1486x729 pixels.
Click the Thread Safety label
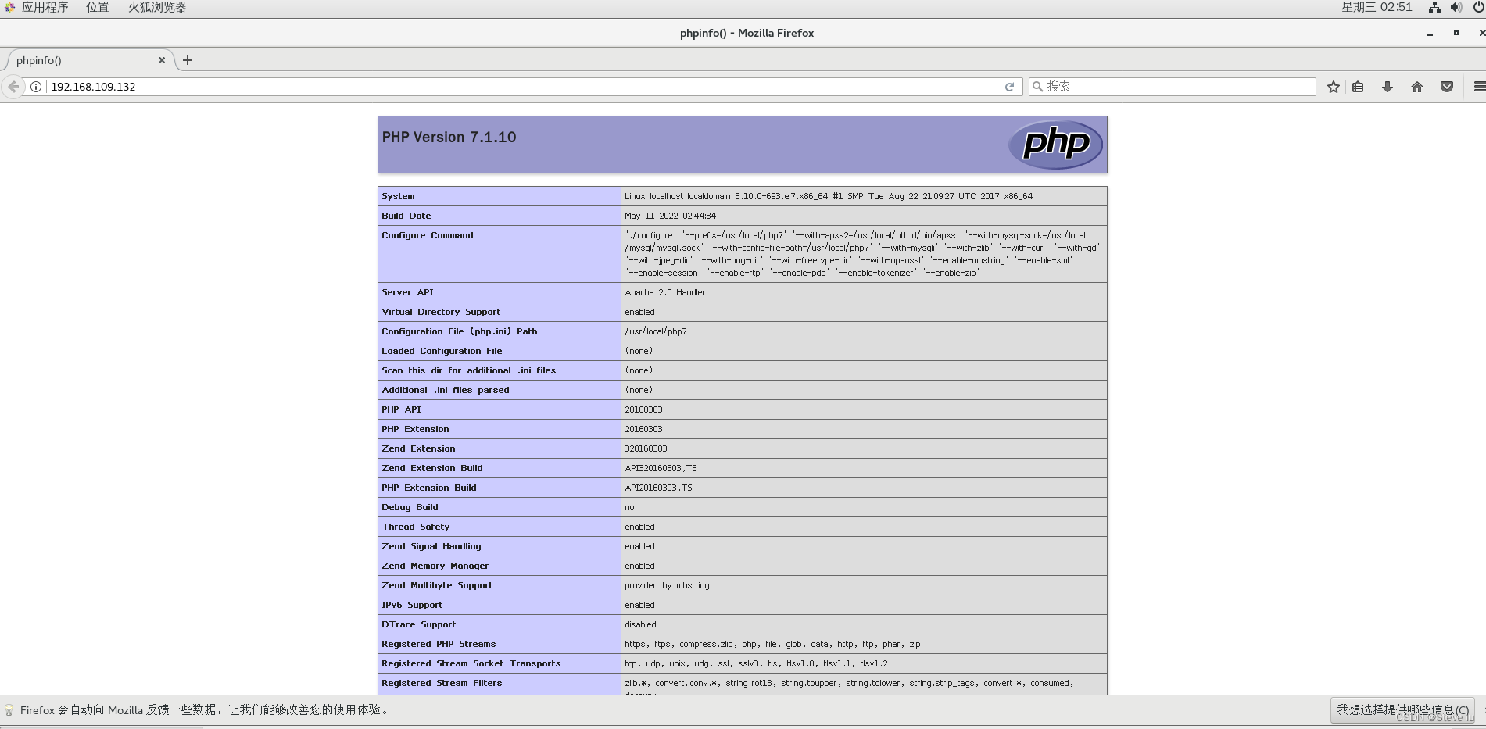(416, 527)
